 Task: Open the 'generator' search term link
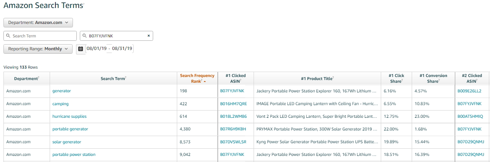[x=61, y=91]
